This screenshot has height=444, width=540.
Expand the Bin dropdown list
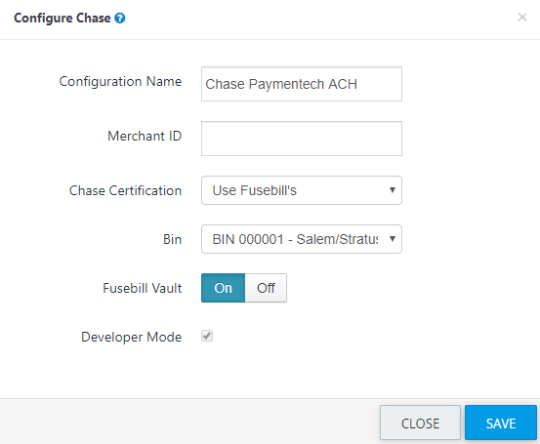302,239
